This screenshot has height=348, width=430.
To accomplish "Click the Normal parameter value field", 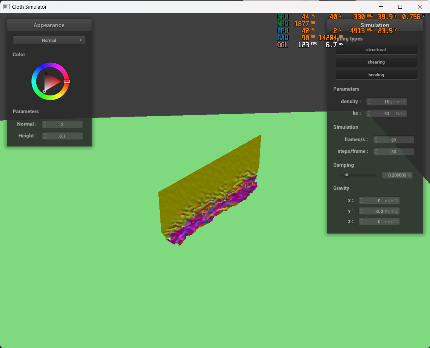I will pos(62,124).
